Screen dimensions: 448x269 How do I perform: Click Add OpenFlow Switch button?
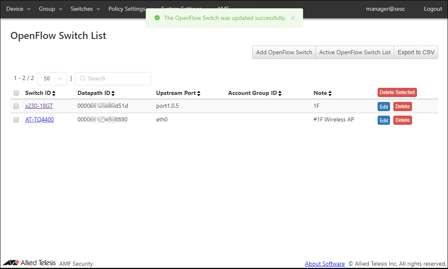tap(284, 52)
